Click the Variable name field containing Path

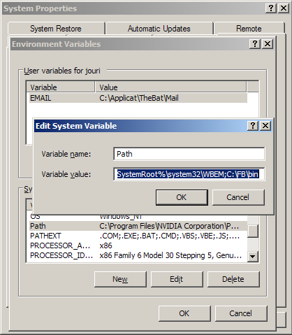point(189,154)
